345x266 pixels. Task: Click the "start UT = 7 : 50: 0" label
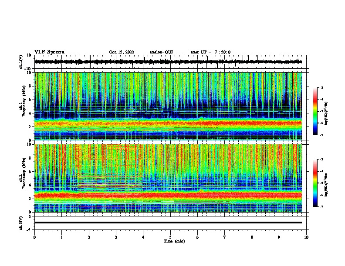[x=210, y=52]
